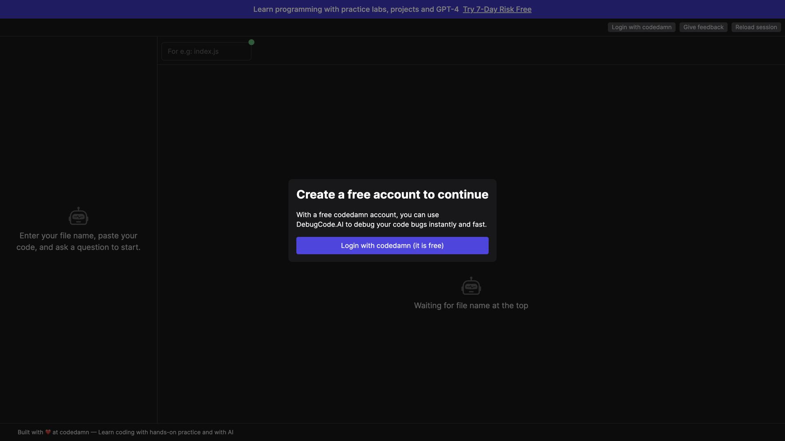Click the 'DebugCode.AI' text in the dialog

click(x=320, y=224)
